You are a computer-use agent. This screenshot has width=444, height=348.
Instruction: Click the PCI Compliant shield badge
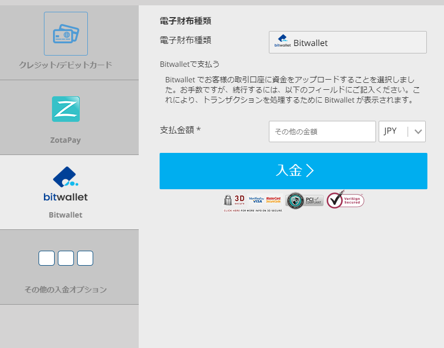click(x=304, y=200)
